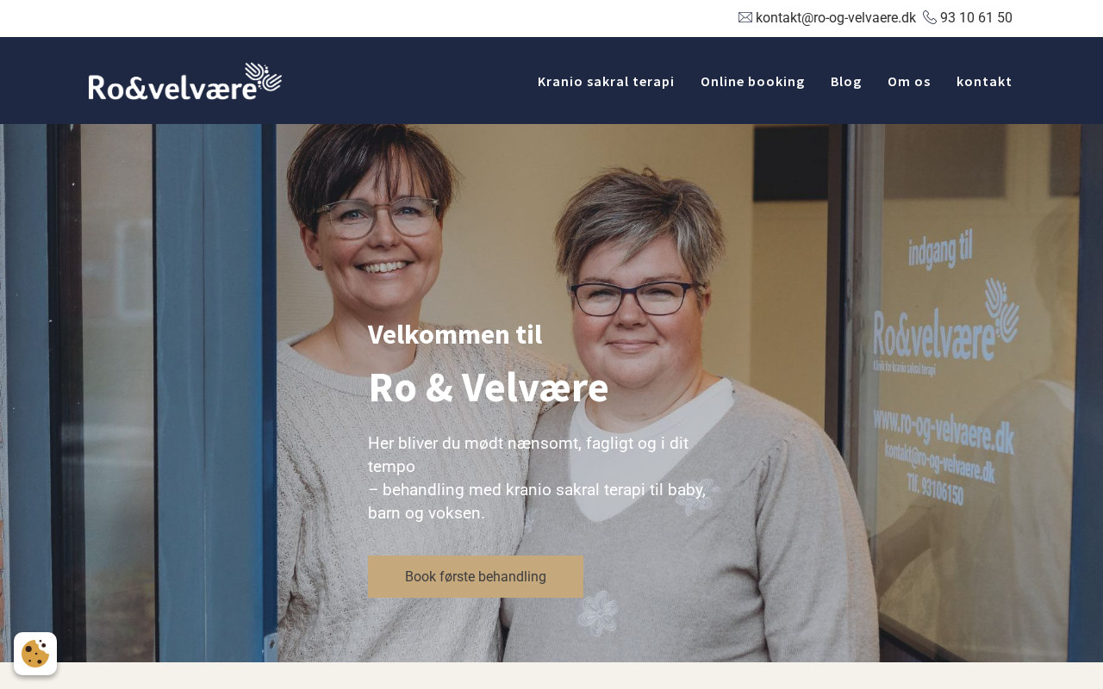
Task: Click the hand symbol in logo
Action: [x=263, y=76]
